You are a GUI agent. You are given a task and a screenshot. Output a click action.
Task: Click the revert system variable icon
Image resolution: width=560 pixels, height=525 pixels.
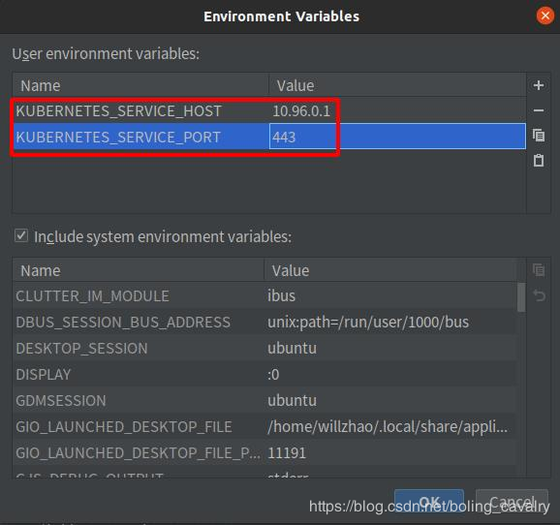click(x=539, y=295)
